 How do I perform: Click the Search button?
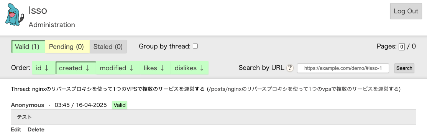coord(404,68)
